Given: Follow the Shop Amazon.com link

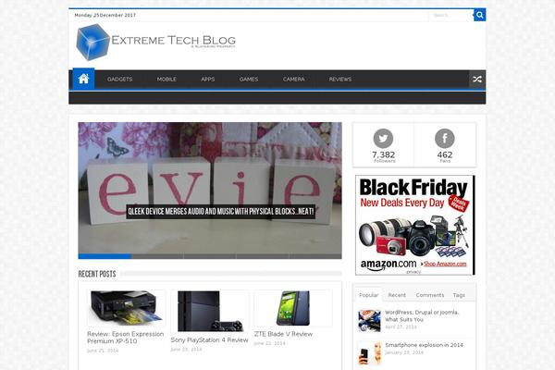Looking at the screenshot, I should coord(445,264).
